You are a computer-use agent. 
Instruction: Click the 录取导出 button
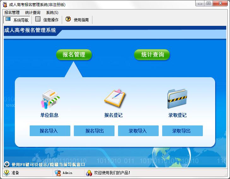coord(182,131)
